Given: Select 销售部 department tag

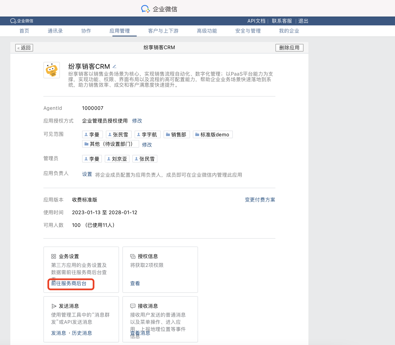Looking at the screenshot, I should pyautogui.click(x=177, y=134).
